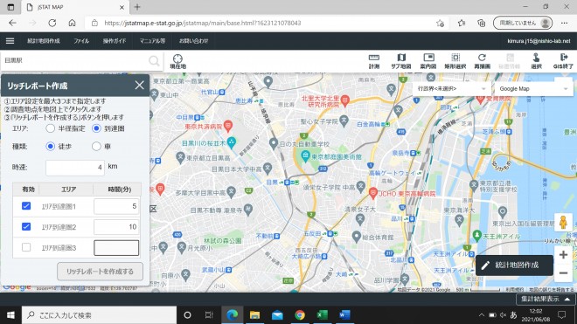The height and width of the screenshot is (324, 577).
Task: Open the browser home page
Action: [x=72, y=23]
